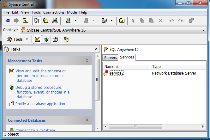The width and height of the screenshot is (210, 140).
Task: Open the File menu
Action: [6, 12]
